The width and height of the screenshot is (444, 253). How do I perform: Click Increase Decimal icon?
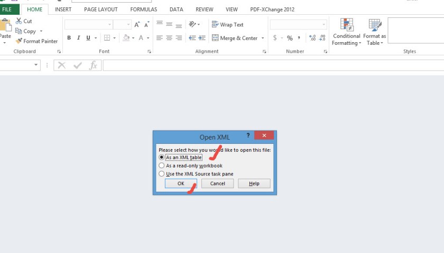(x=312, y=38)
